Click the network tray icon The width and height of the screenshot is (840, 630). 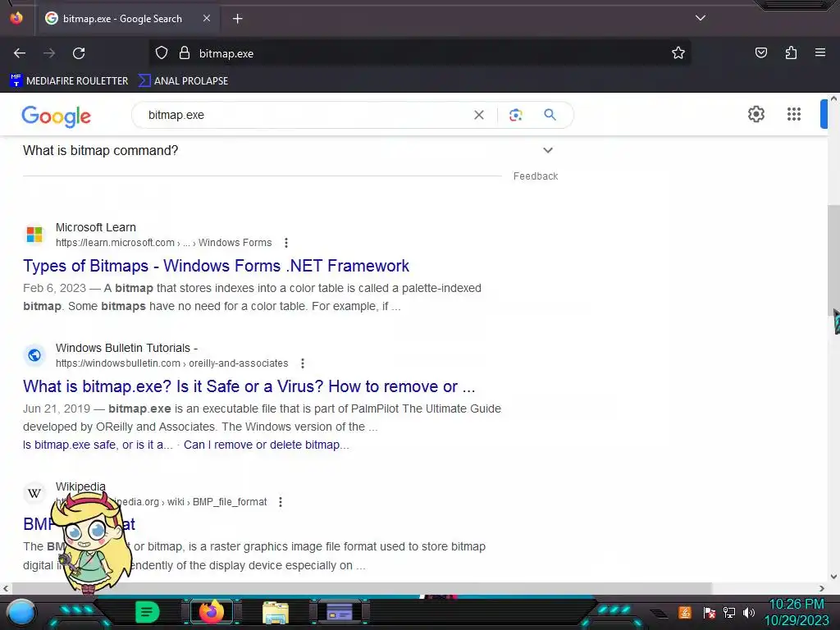729,612
